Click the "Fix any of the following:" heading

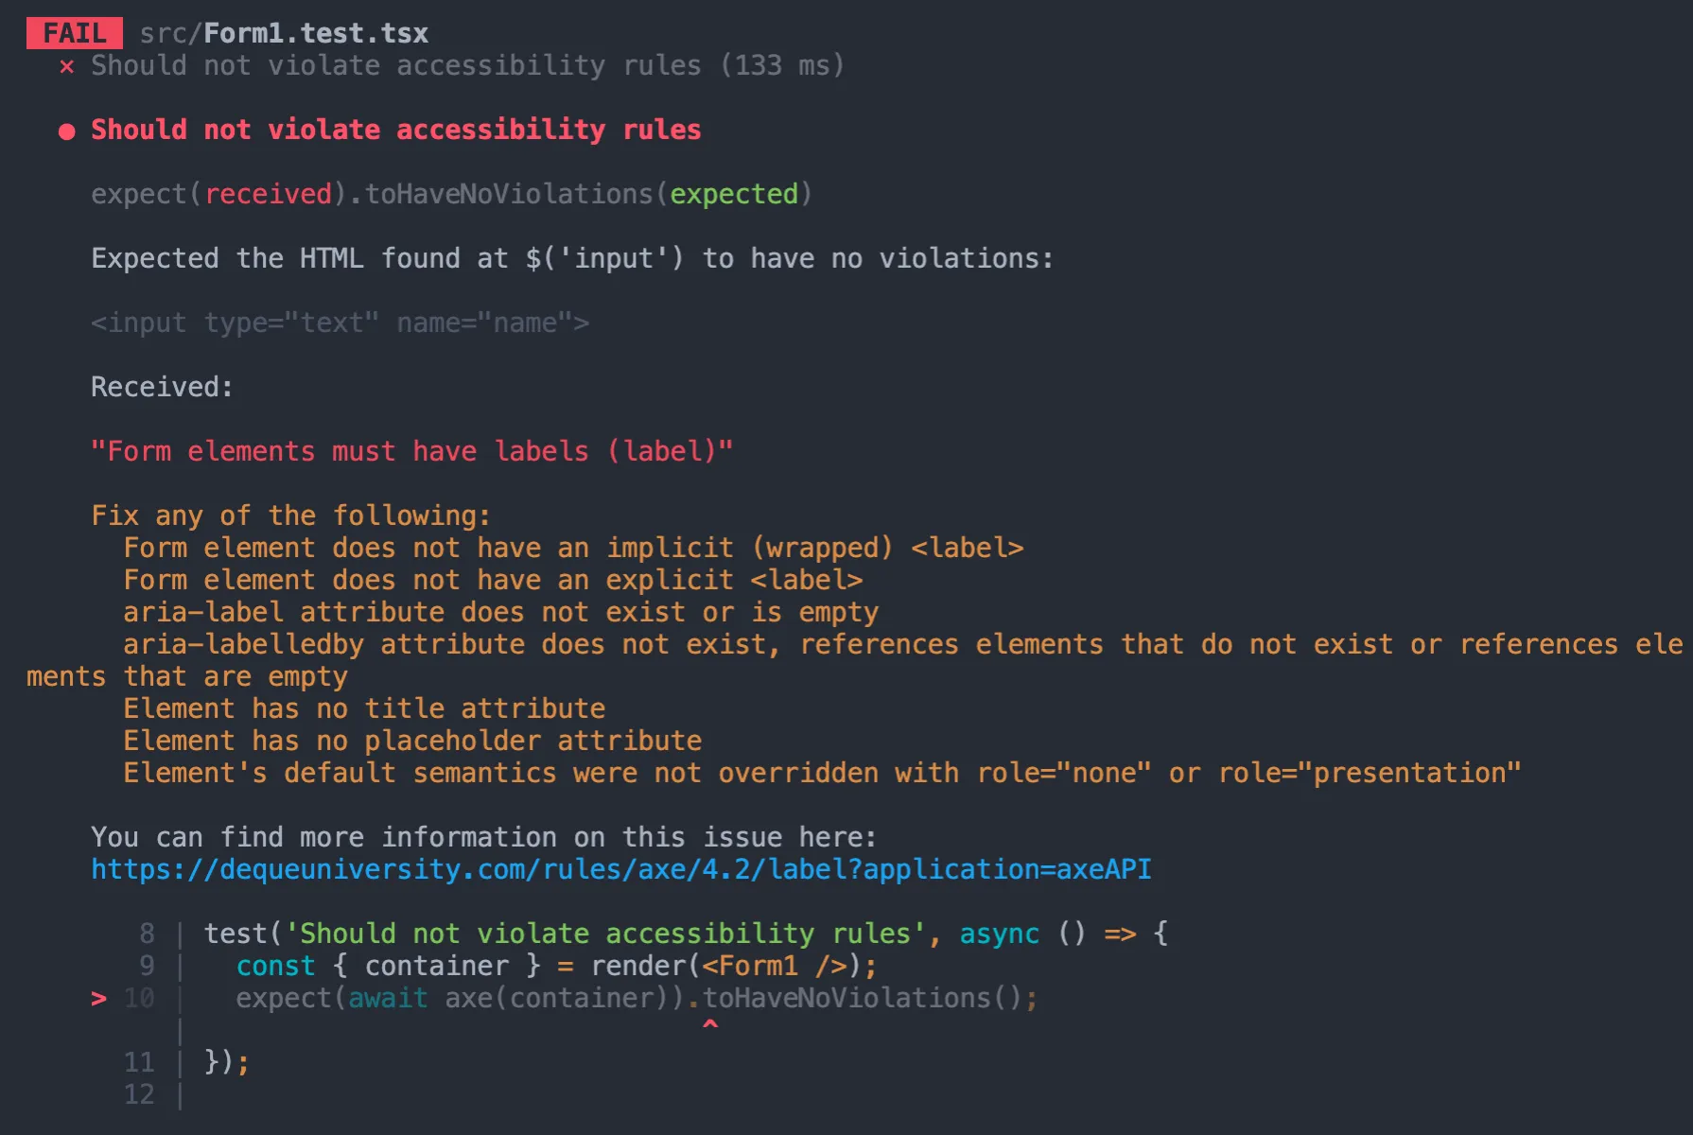pyautogui.click(x=290, y=515)
